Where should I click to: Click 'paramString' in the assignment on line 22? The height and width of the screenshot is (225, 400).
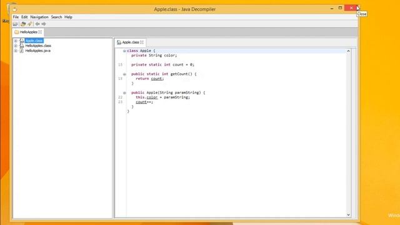pyautogui.click(x=176, y=97)
